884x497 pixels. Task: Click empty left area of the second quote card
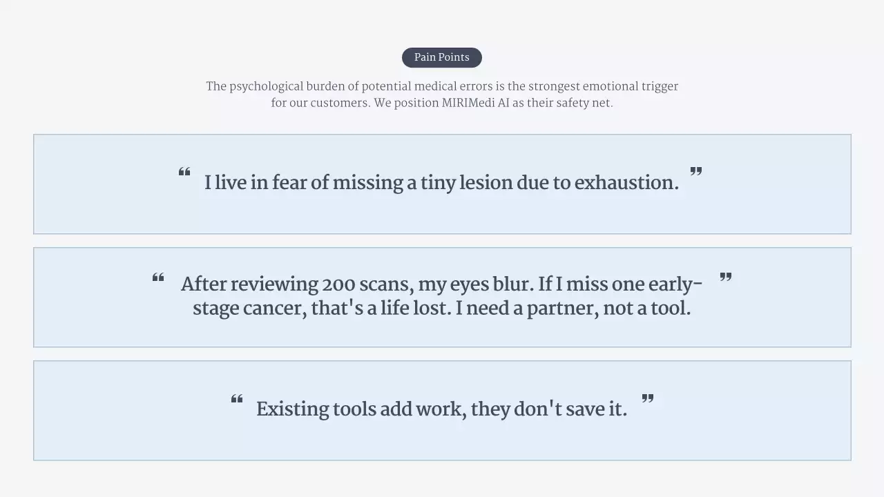[x=90, y=298]
